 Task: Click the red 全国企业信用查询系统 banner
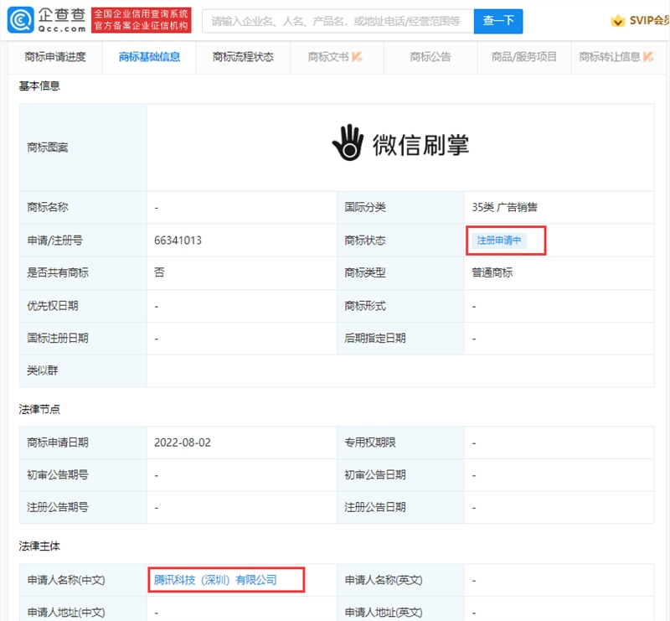tap(141, 20)
